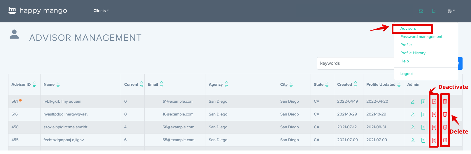Deactivate advisor 561 with the bookmark icon
The image size is (471, 154).
tap(434, 101)
